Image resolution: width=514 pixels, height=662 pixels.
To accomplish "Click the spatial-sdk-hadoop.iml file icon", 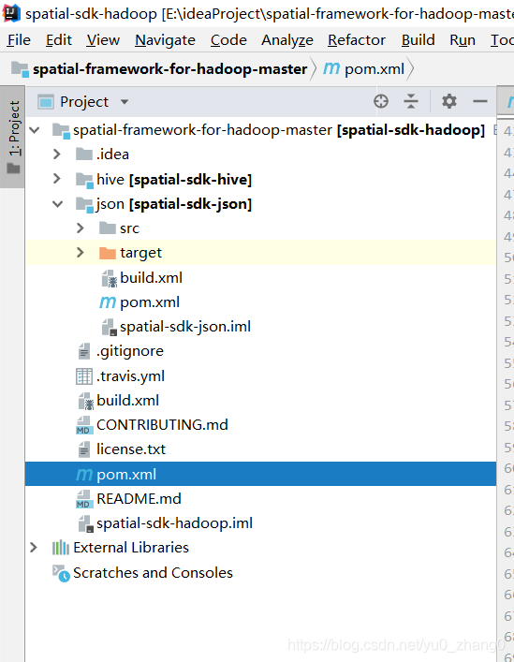I will click(86, 524).
